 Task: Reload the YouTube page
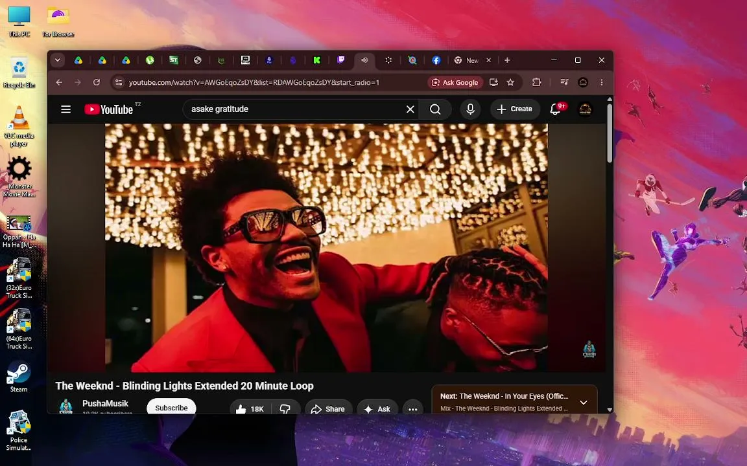coord(97,82)
